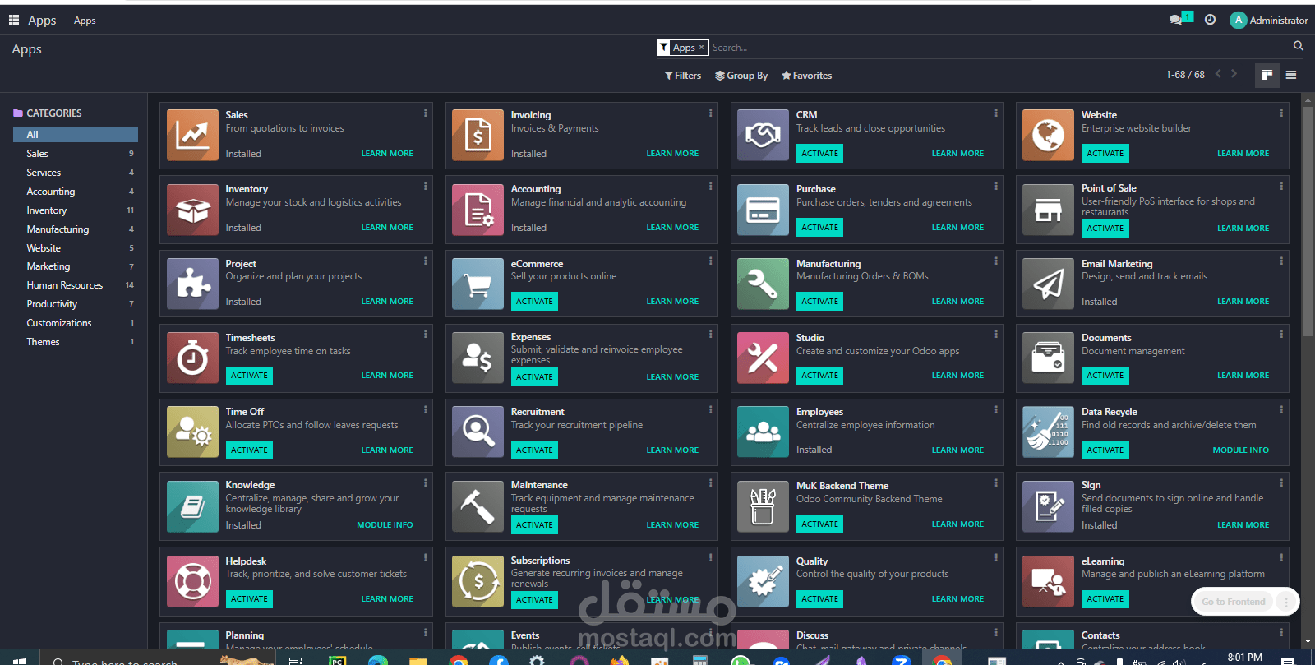Open the Group By dropdown
This screenshot has height=665, width=1315.
741,76
